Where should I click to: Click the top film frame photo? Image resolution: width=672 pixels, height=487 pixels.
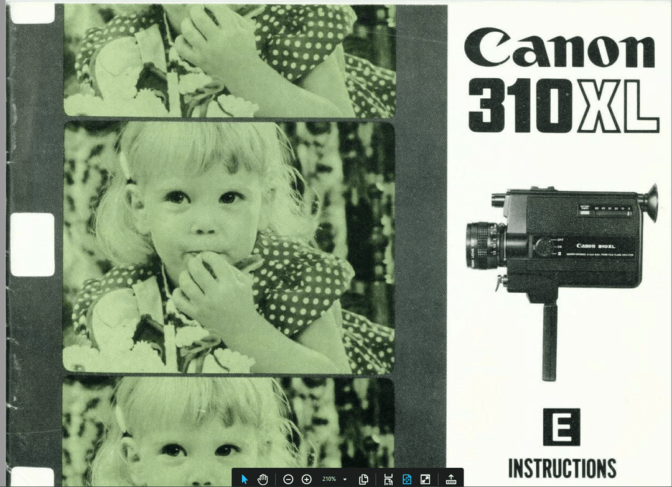[229, 60]
